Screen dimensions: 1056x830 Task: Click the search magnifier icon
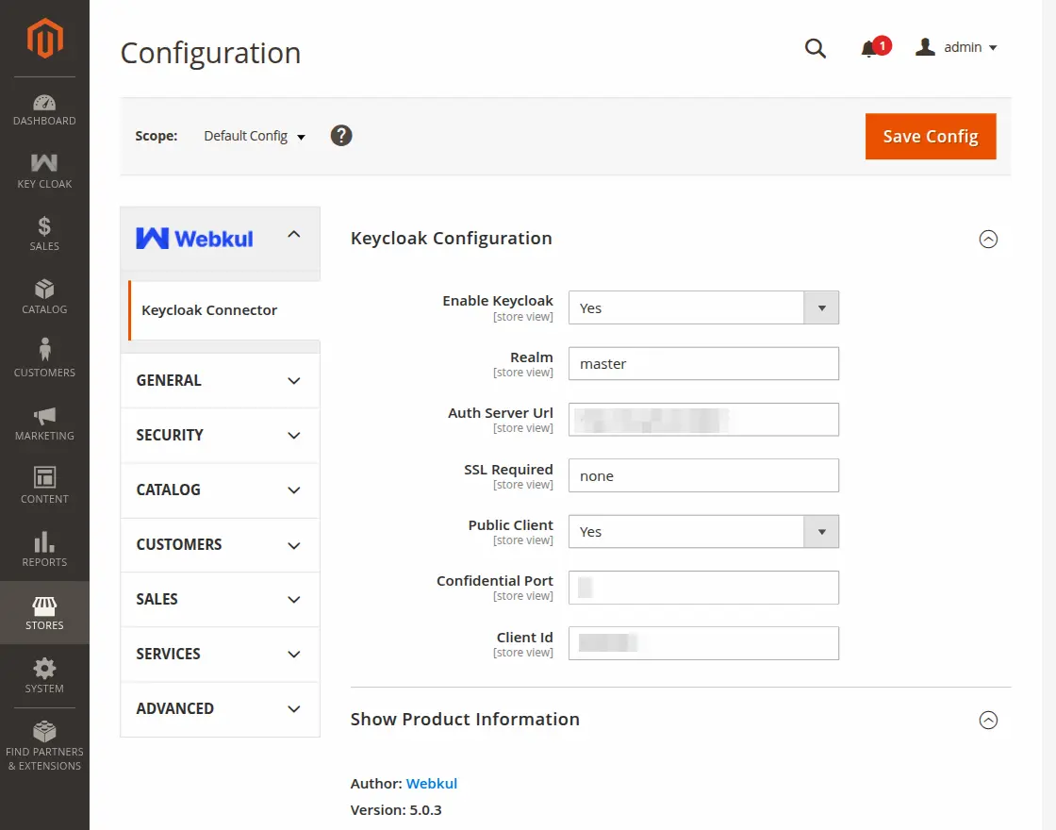(815, 48)
